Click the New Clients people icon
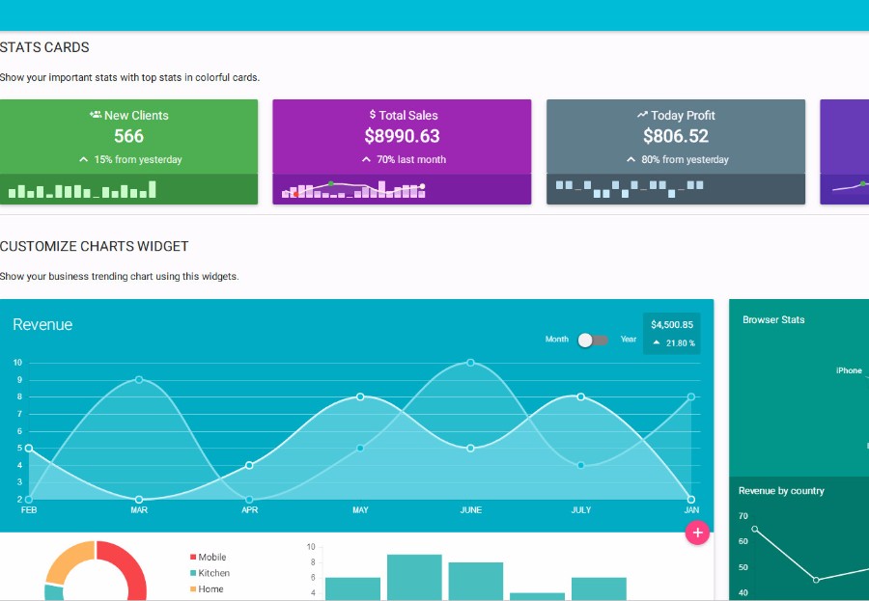 (96, 115)
